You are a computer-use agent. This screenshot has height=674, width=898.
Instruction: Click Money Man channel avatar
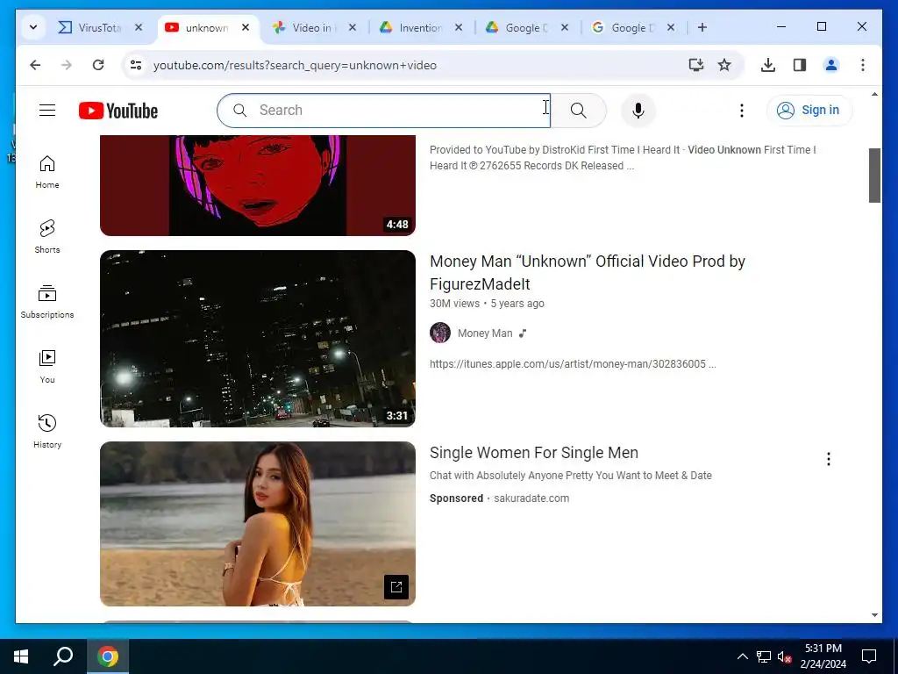440,333
